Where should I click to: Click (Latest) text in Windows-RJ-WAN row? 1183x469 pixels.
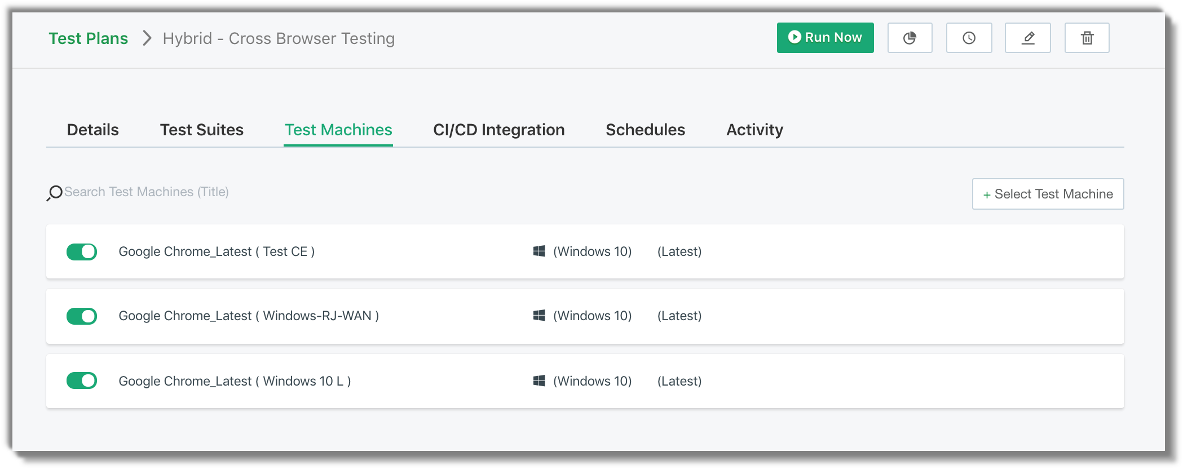pyautogui.click(x=679, y=316)
